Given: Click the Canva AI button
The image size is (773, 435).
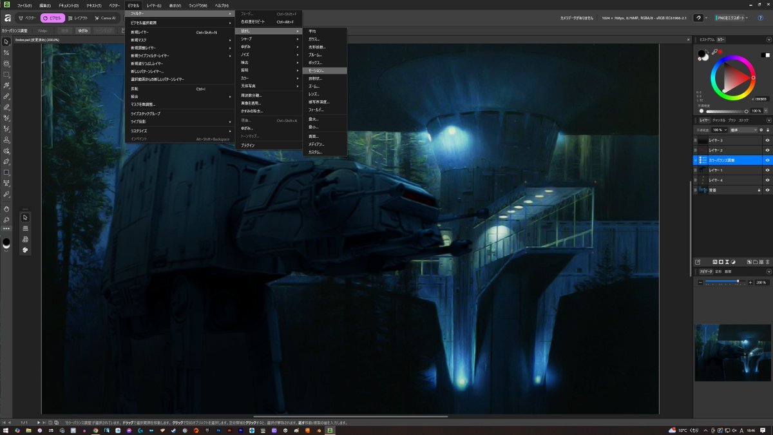Looking at the screenshot, I should point(105,18).
